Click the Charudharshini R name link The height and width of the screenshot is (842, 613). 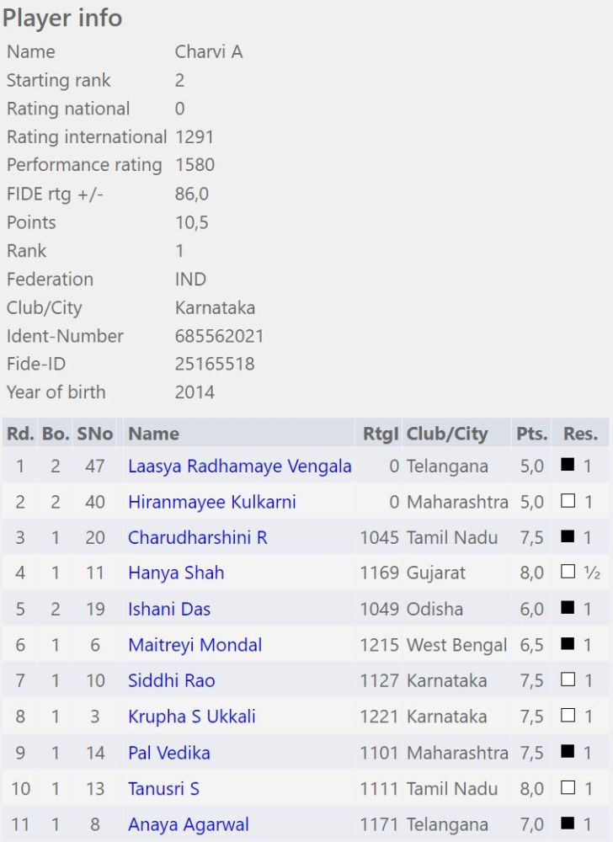[x=197, y=538]
